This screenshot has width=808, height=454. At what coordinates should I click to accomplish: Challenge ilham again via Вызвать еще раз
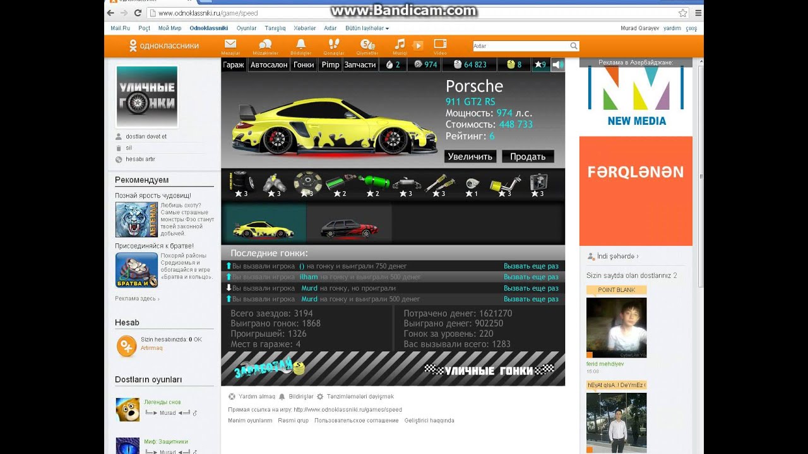coord(531,277)
